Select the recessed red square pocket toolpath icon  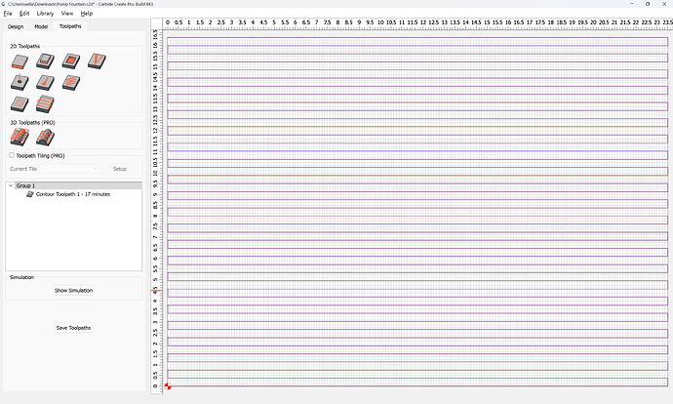[x=71, y=61]
